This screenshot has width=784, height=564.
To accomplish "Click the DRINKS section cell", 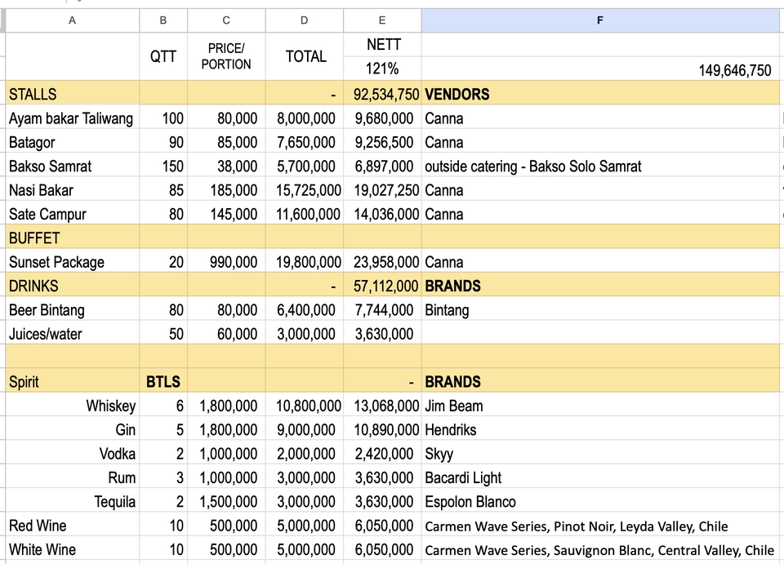I will 72,285.
